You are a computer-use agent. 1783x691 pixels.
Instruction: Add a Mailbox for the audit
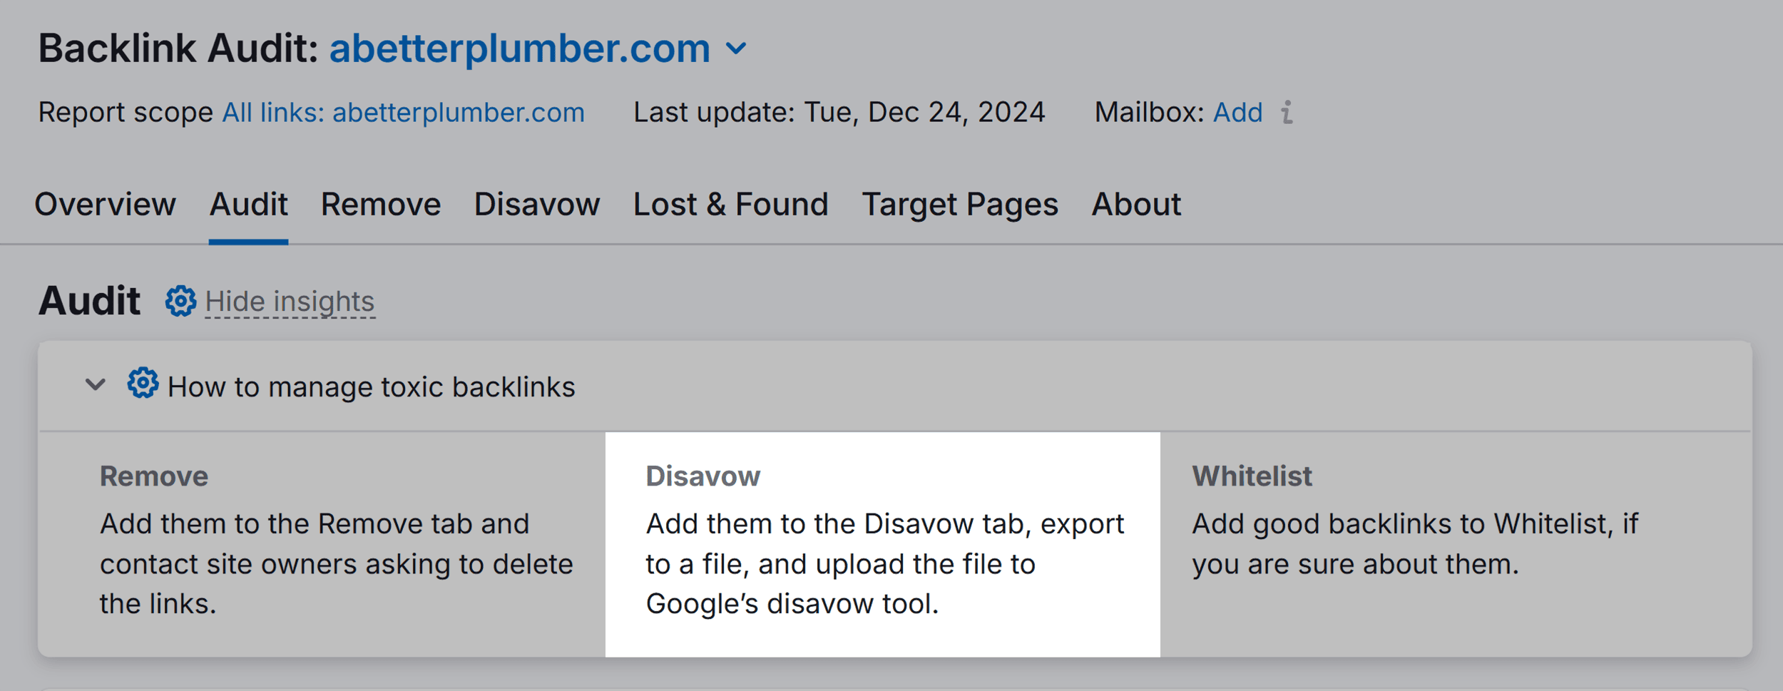(1237, 112)
